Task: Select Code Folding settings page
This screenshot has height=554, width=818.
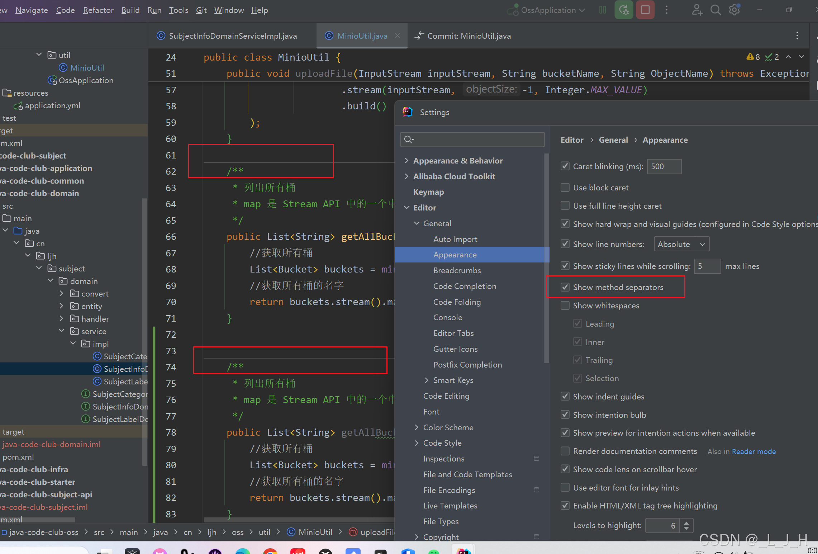Action: pos(457,302)
